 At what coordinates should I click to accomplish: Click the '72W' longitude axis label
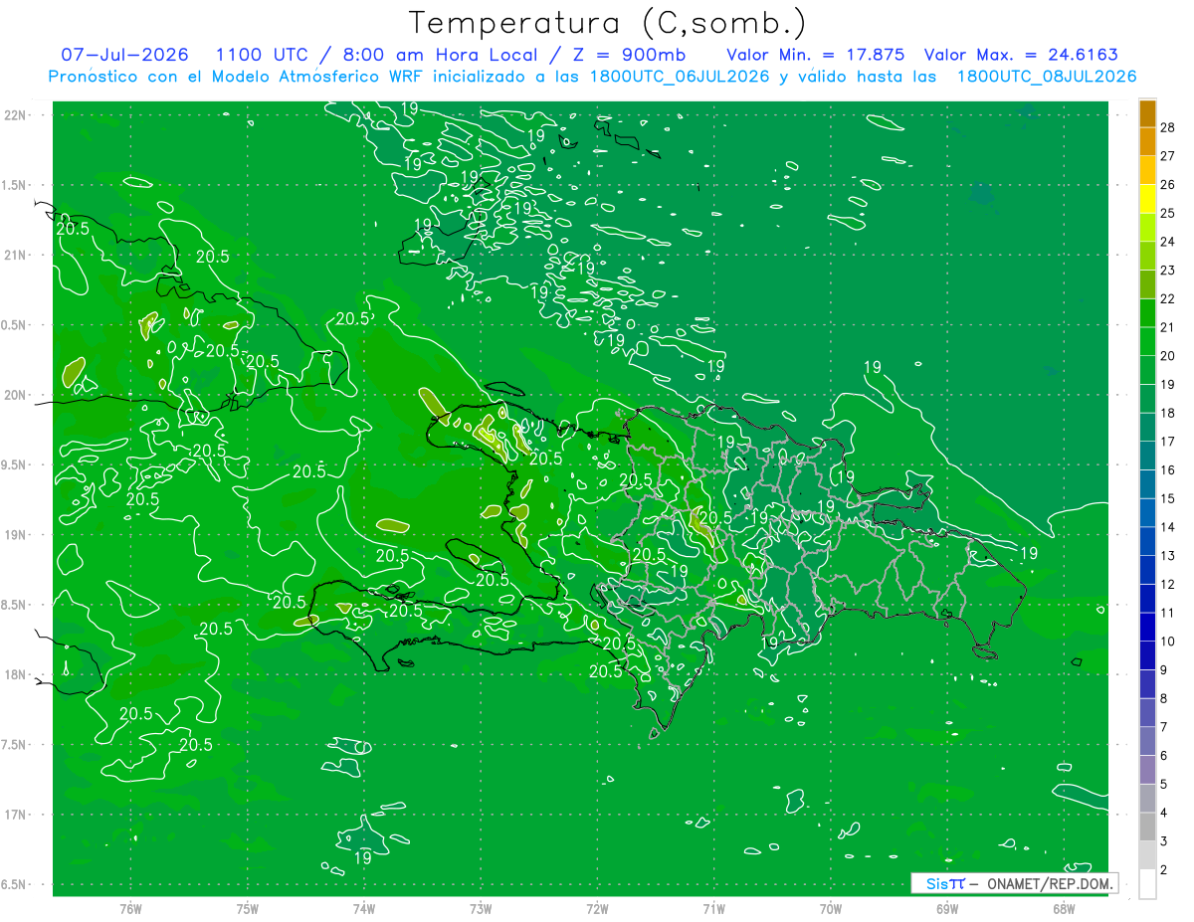597,909
